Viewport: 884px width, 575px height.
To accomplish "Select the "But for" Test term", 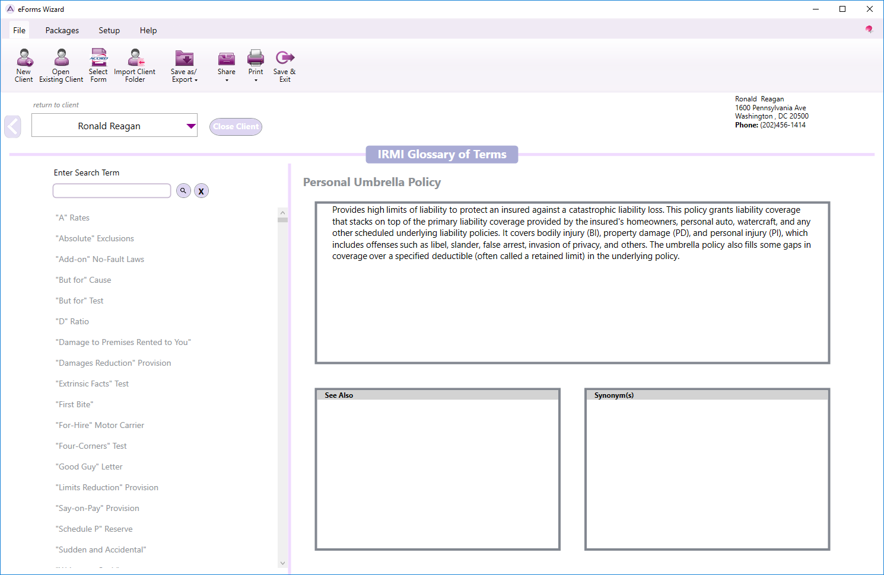I will pyautogui.click(x=80, y=301).
